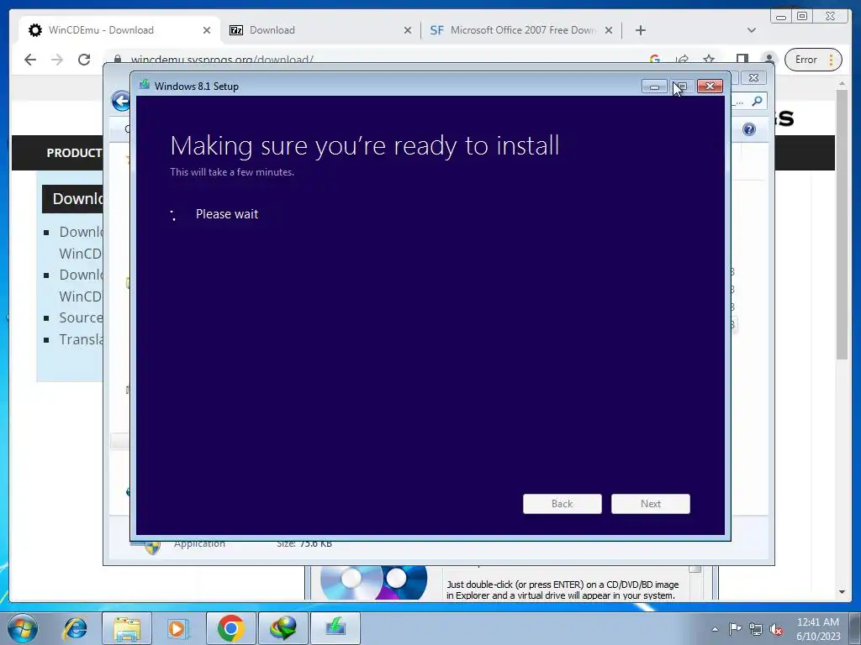The image size is (861, 645).
Task: Minimize the Chrome window
Action: 781,17
